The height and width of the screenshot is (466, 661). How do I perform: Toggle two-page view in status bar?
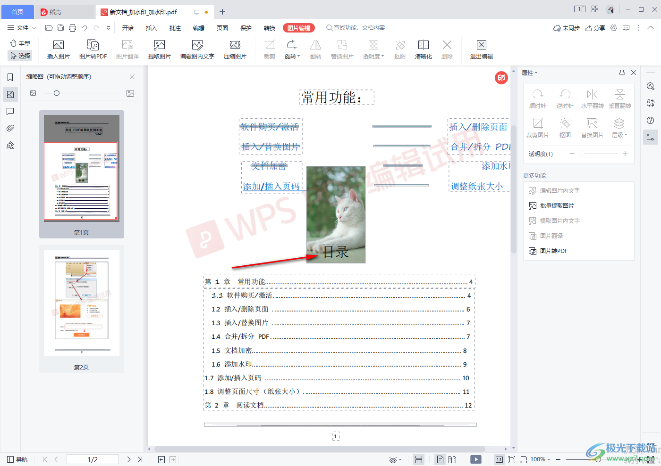tap(452, 459)
